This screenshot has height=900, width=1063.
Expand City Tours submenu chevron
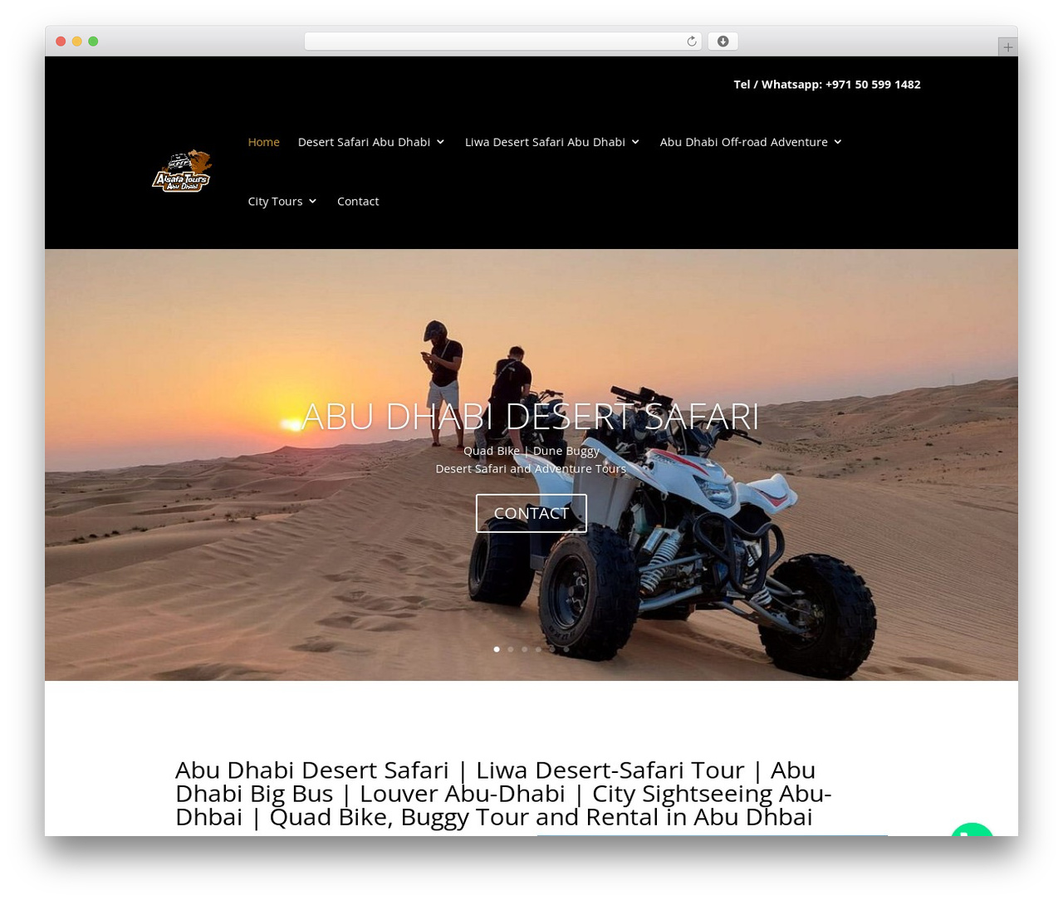(312, 202)
